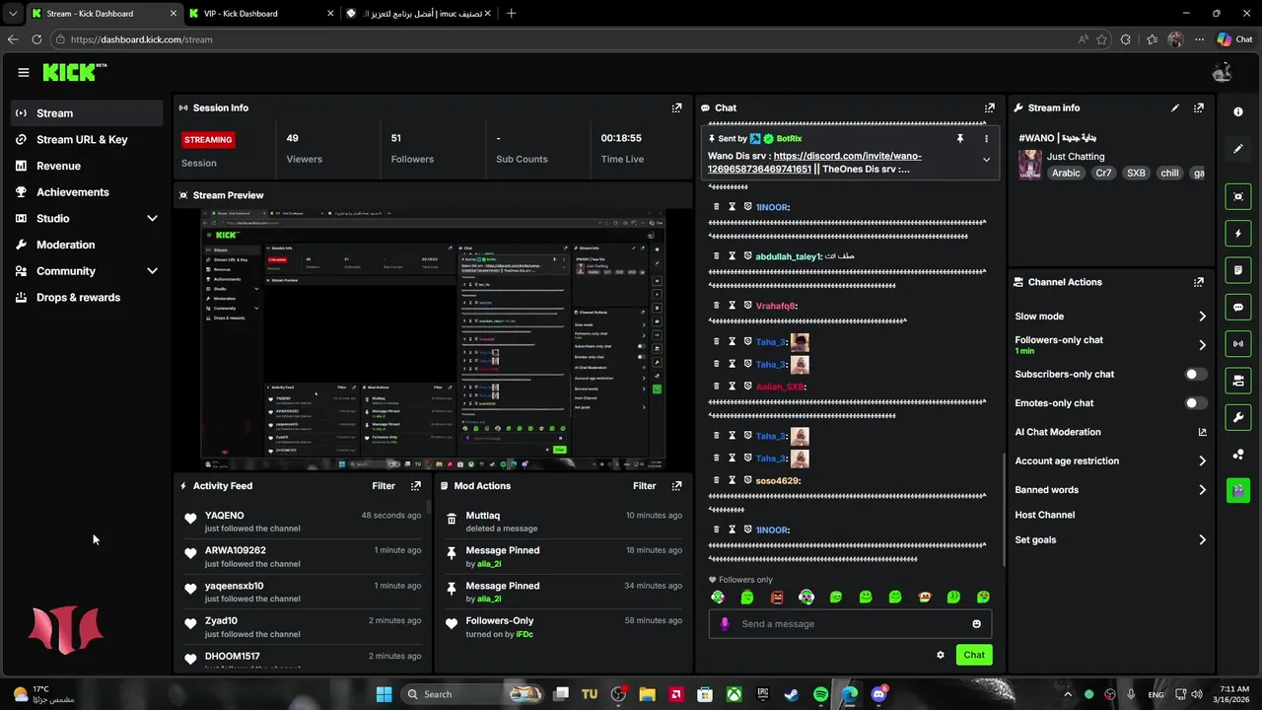This screenshot has height=710, width=1262.
Task: Toggle the wrench icon in the right sidebar
Action: point(1238,417)
